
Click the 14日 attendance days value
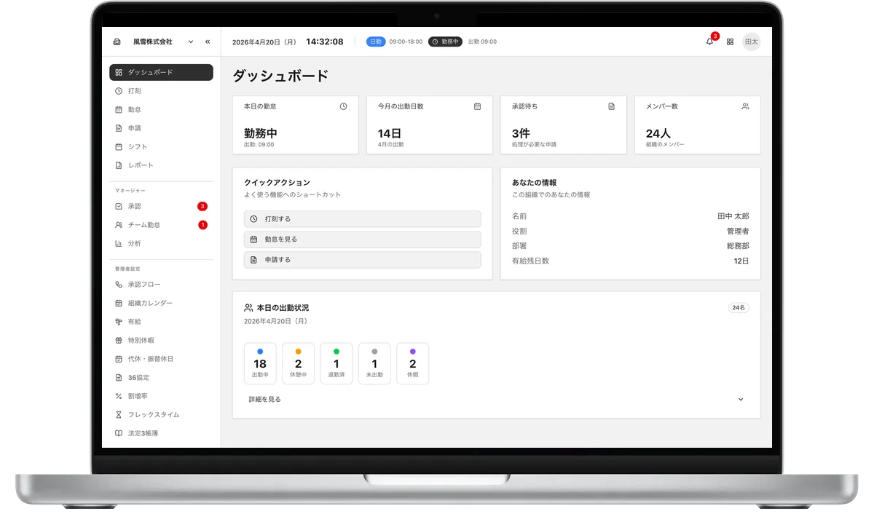pos(390,133)
